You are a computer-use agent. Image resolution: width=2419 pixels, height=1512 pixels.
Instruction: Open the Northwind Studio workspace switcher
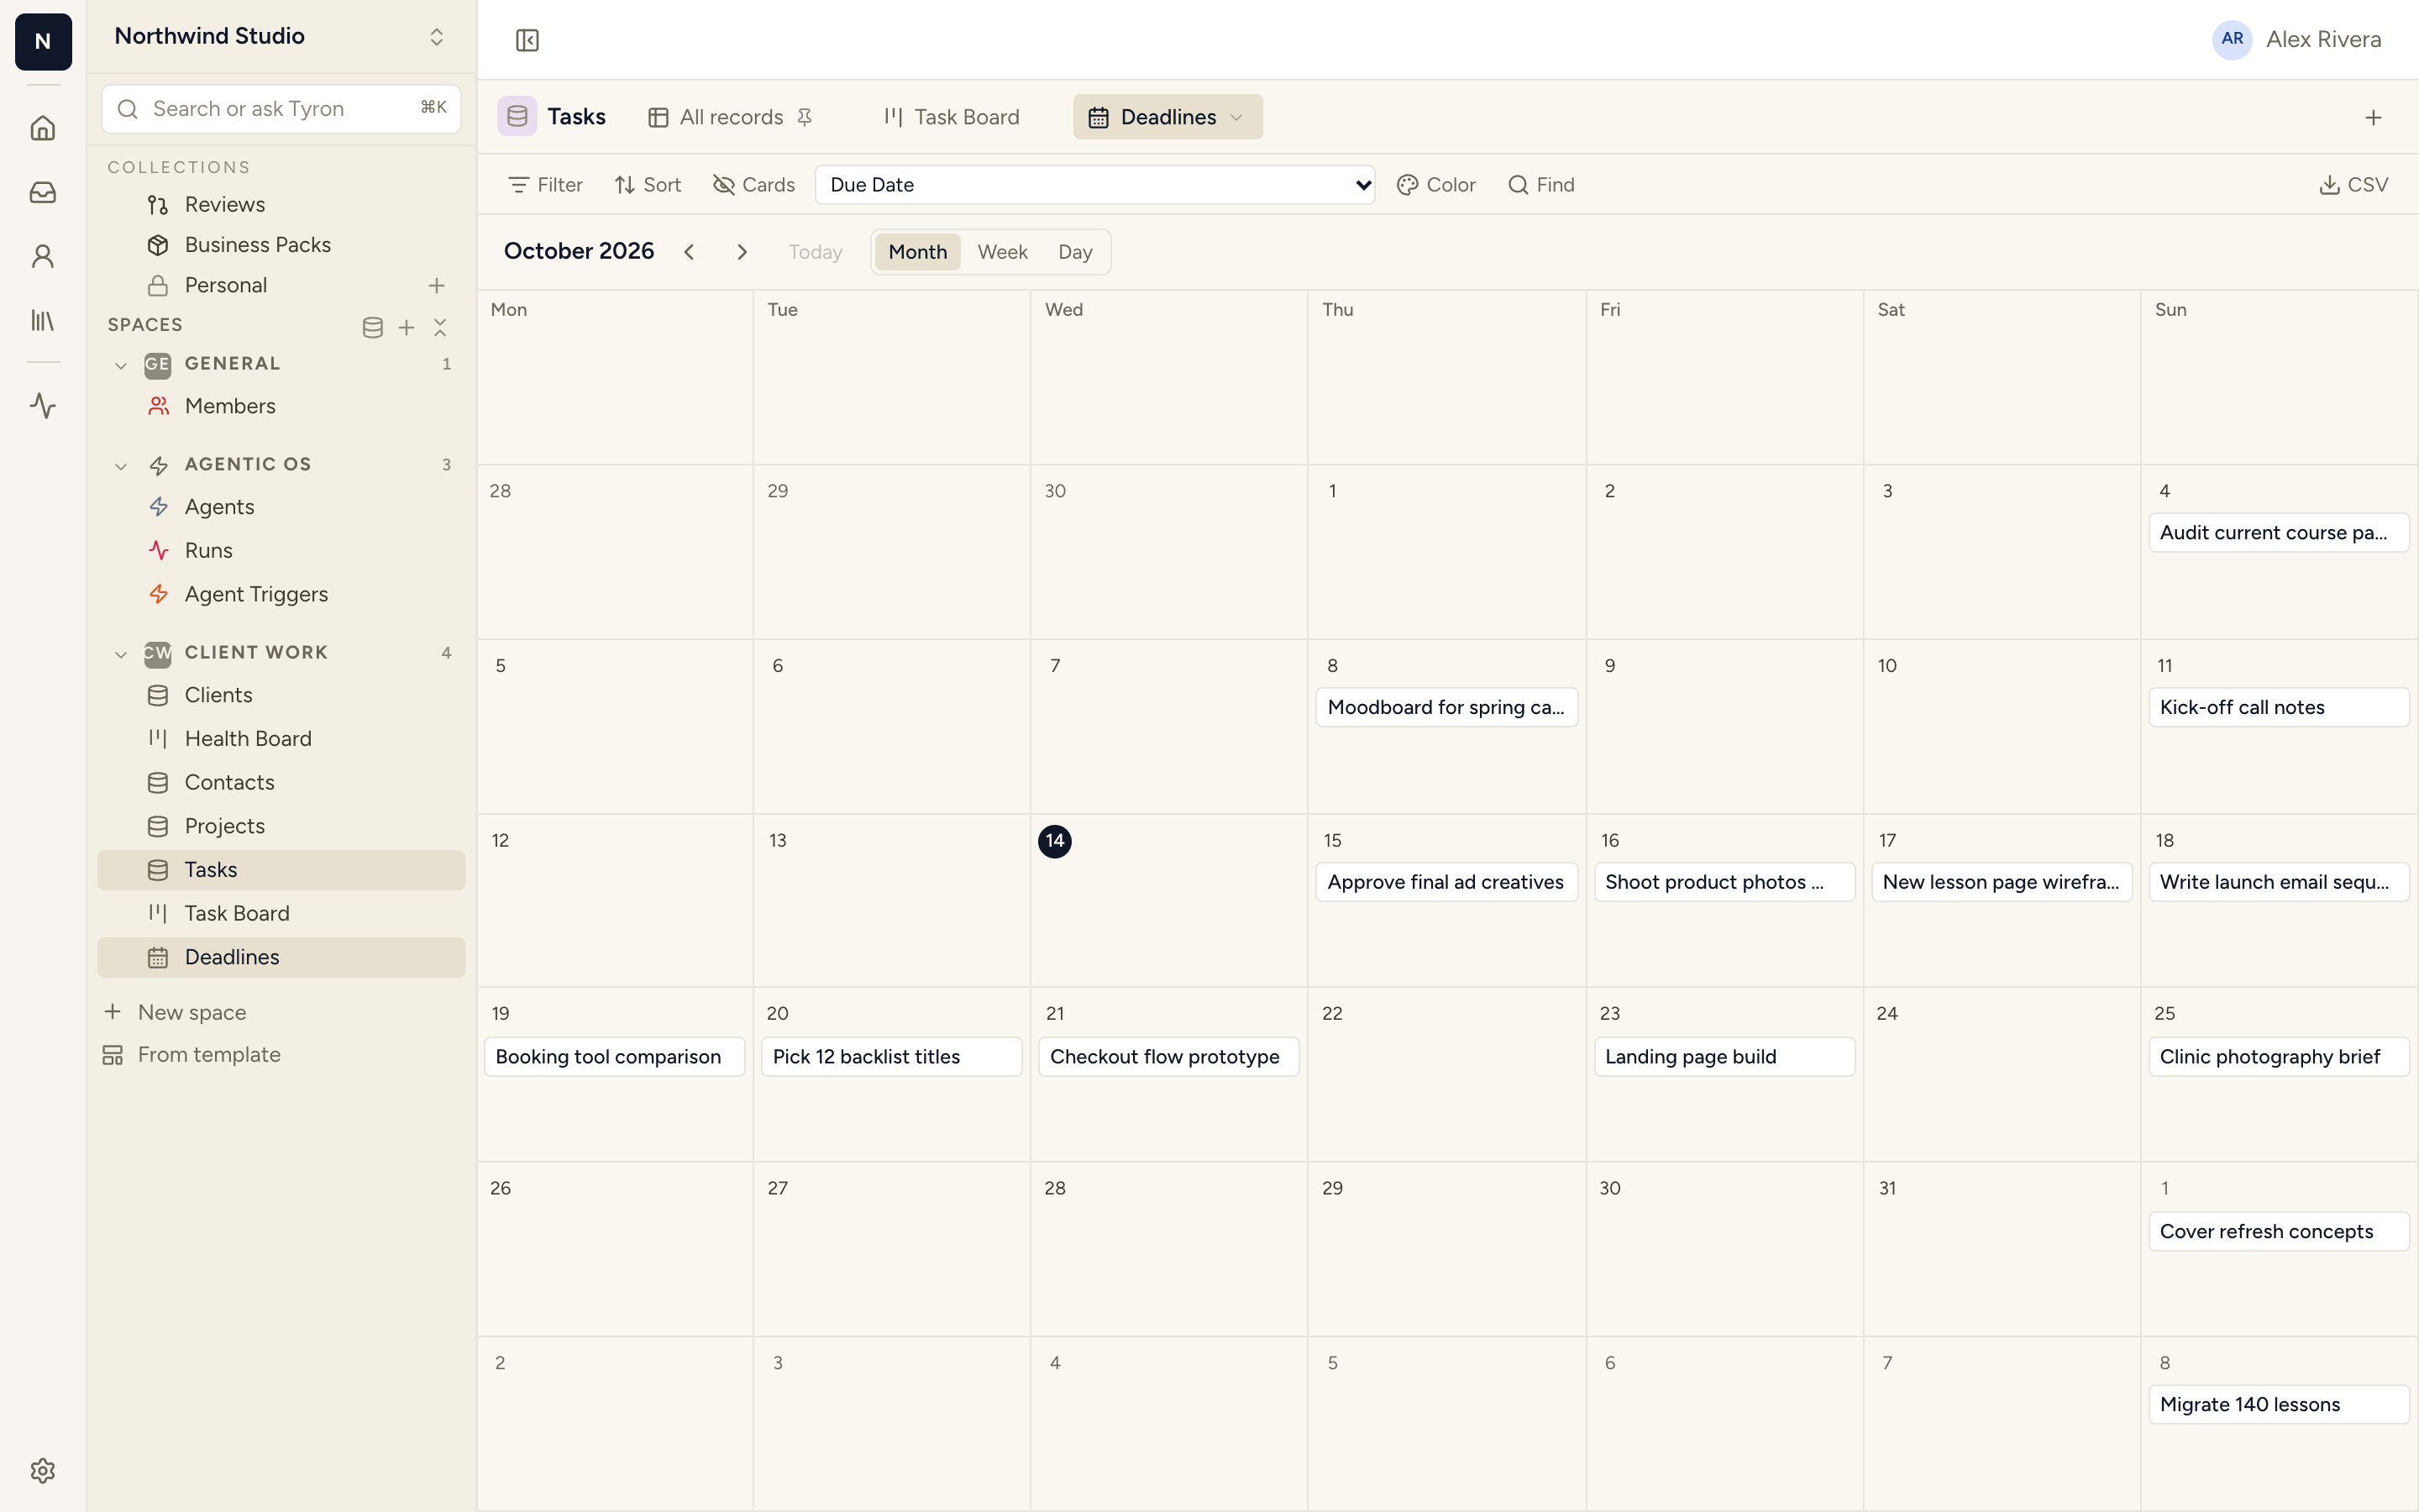[280, 36]
